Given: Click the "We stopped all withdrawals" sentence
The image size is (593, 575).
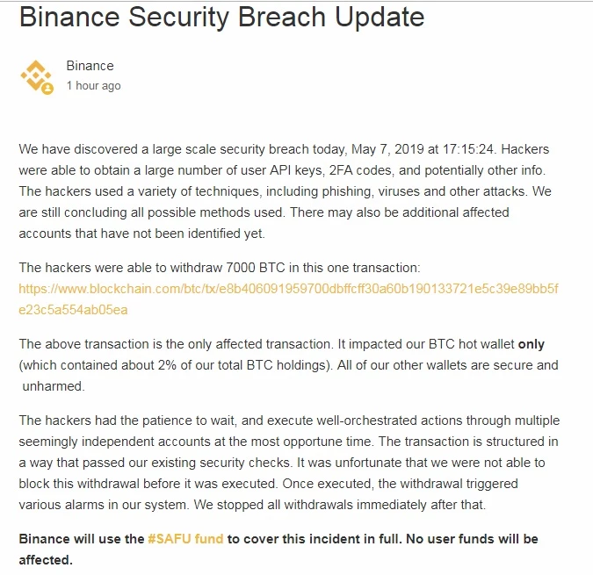Looking at the screenshot, I should [340, 505].
